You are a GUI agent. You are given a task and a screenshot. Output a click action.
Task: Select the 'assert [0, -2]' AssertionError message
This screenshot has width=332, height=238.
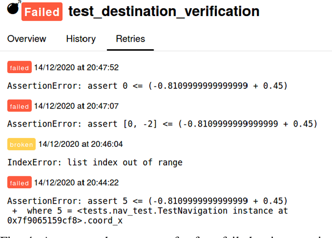162,124
